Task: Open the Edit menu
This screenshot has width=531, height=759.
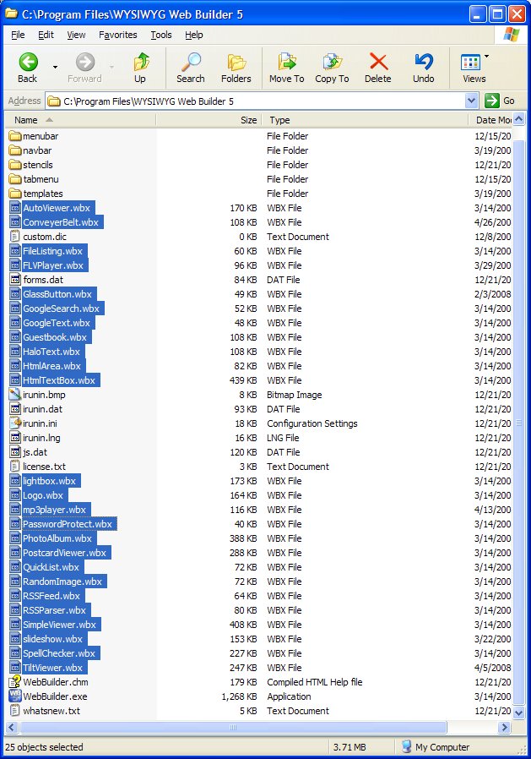Action: (x=46, y=35)
